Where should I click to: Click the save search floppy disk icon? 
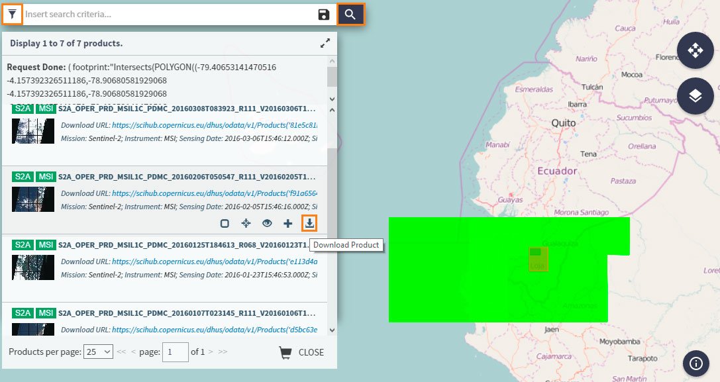324,14
